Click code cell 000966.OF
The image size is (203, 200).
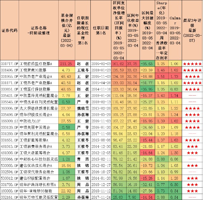coord(10,159)
